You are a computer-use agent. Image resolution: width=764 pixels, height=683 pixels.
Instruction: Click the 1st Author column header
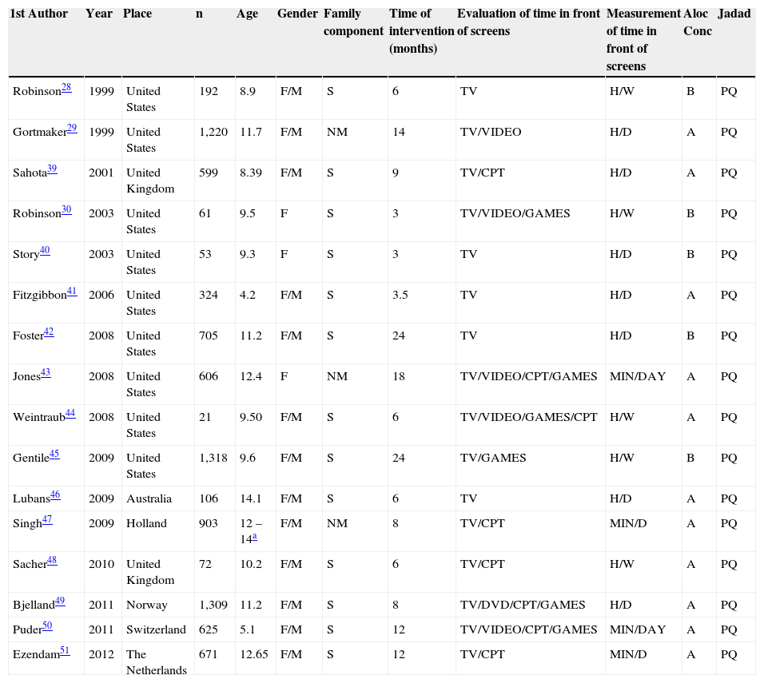38,14
